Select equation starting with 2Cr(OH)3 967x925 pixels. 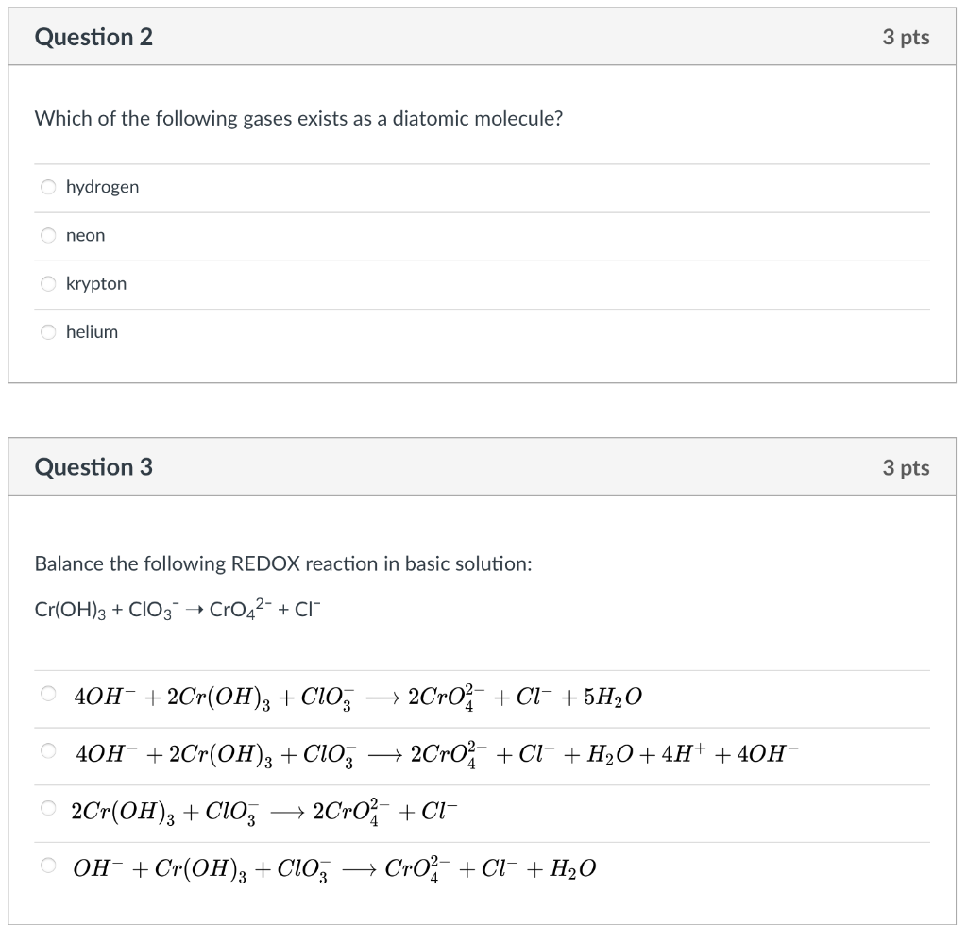click(49, 809)
